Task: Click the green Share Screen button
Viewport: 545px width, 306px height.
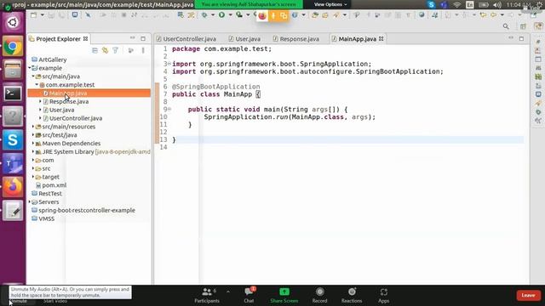Action: (x=284, y=295)
